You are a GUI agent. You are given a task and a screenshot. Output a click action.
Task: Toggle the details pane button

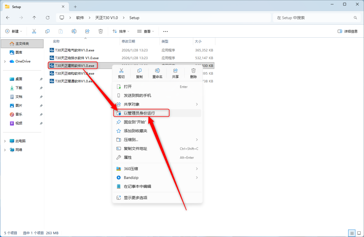[347, 31]
